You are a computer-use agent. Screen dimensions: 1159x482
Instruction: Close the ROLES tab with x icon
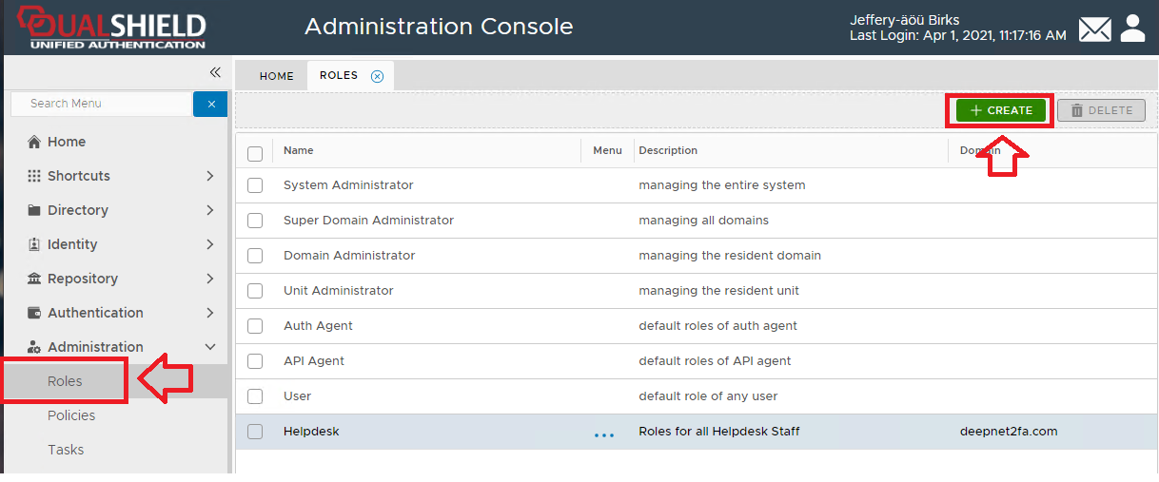click(x=377, y=76)
